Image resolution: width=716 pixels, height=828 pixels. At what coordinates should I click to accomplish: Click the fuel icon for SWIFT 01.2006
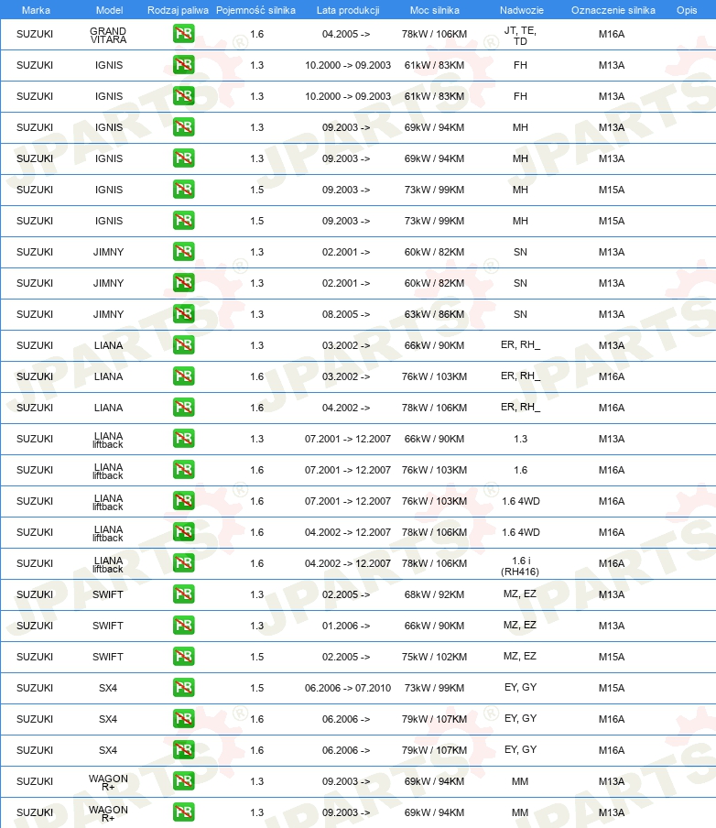pyautogui.click(x=184, y=626)
